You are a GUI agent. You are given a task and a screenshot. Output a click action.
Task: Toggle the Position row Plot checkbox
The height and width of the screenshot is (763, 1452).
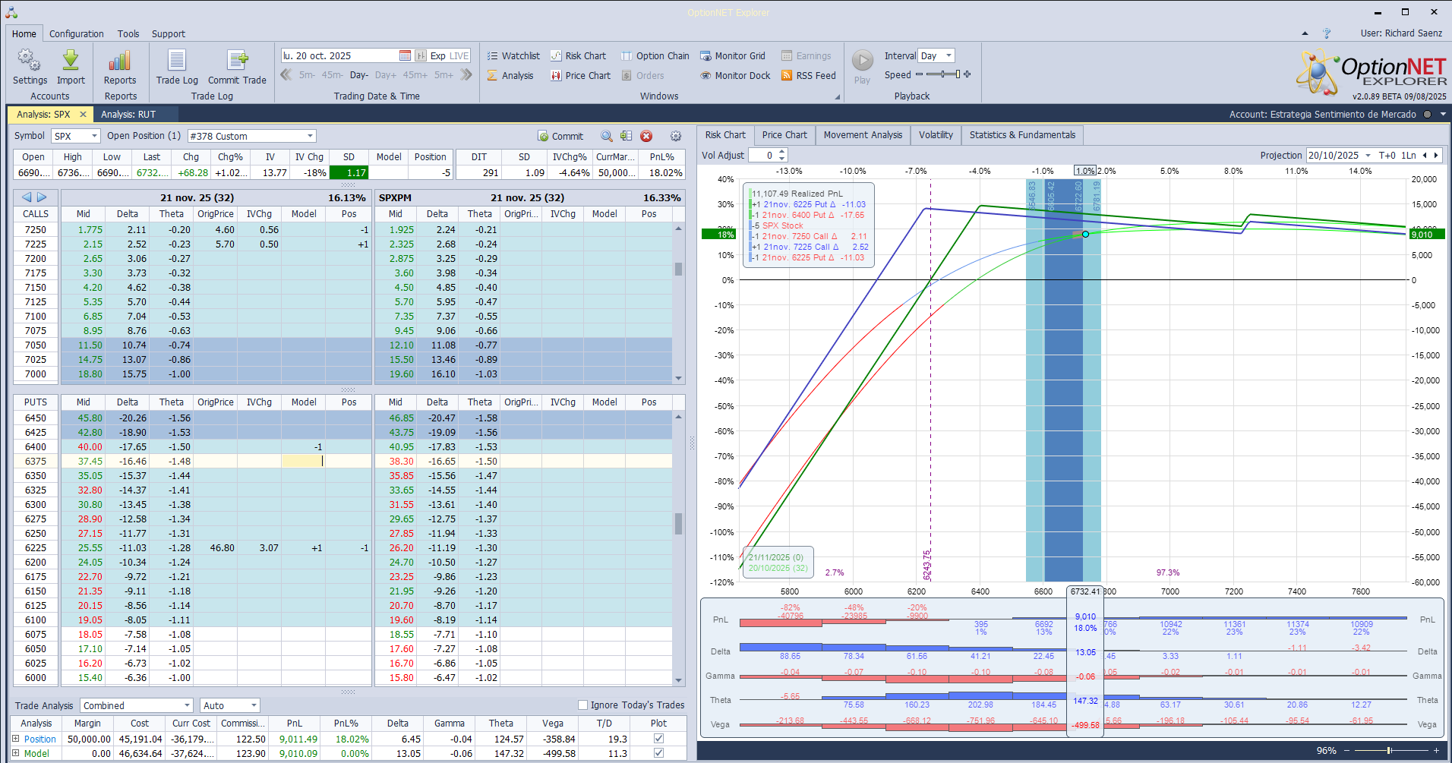tap(658, 739)
